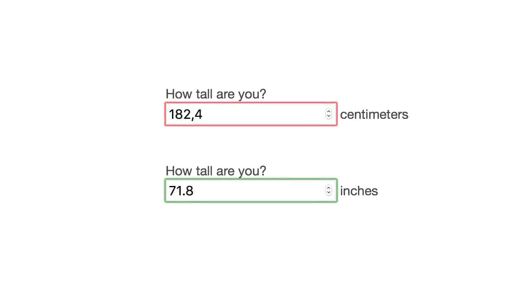Click the 182,4 value text
The height and width of the screenshot is (293, 522).
pyautogui.click(x=186, y=114)
